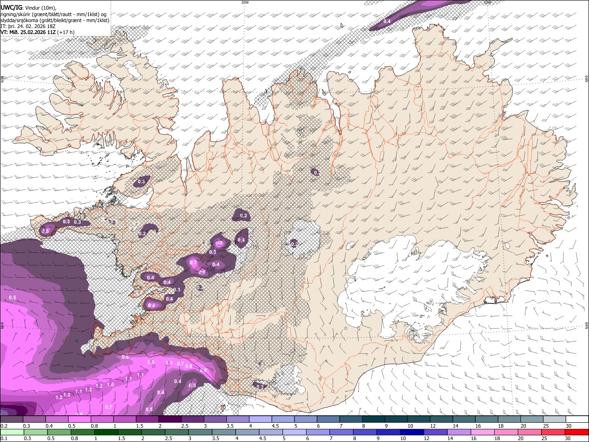The image size is (589, 442).
Task: Pick the snow scale swatch between 0.2 and 0.3
Action: 12,419
